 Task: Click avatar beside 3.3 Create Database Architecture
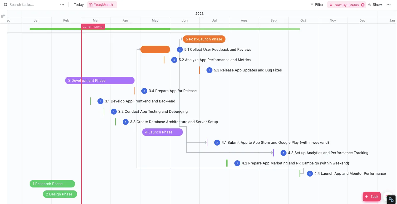tap(126, 122)
